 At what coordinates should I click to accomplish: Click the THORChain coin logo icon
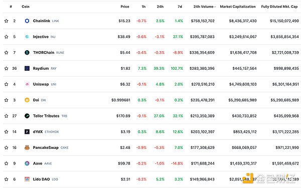pyautogui.click(x=27, y=52)
